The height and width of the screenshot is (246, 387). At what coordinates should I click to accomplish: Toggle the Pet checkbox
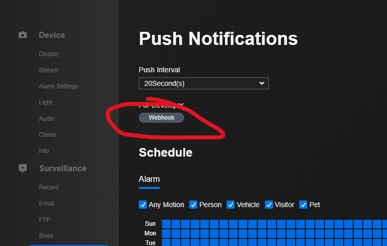click(303, 205)
